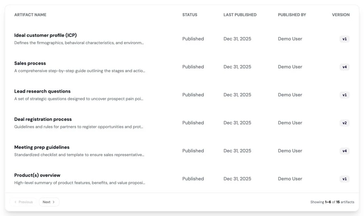Open Product(s) overview artifact
Screen dimensions: 364x216
37,175
